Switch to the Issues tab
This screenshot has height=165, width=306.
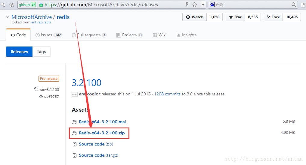(x=49, y=35)
